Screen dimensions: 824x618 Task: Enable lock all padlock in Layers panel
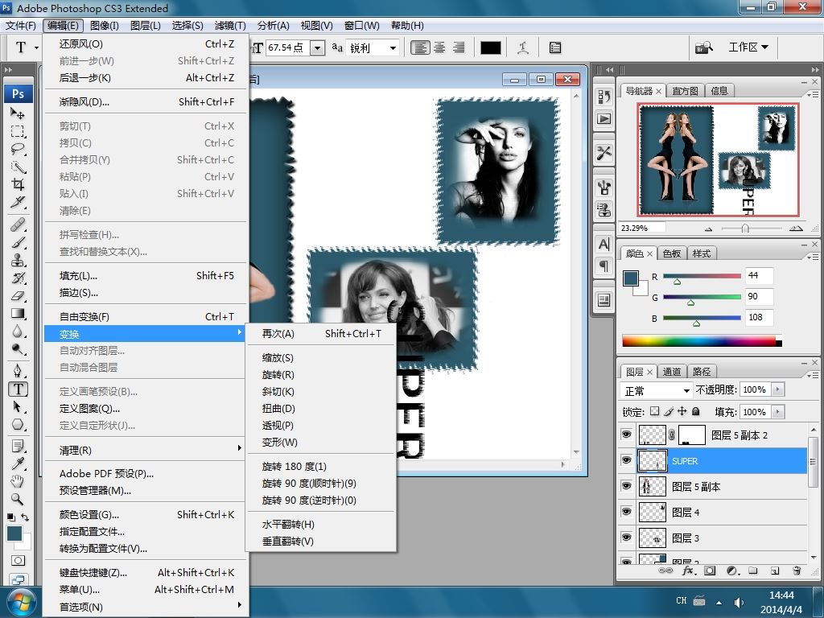(696, 412)
